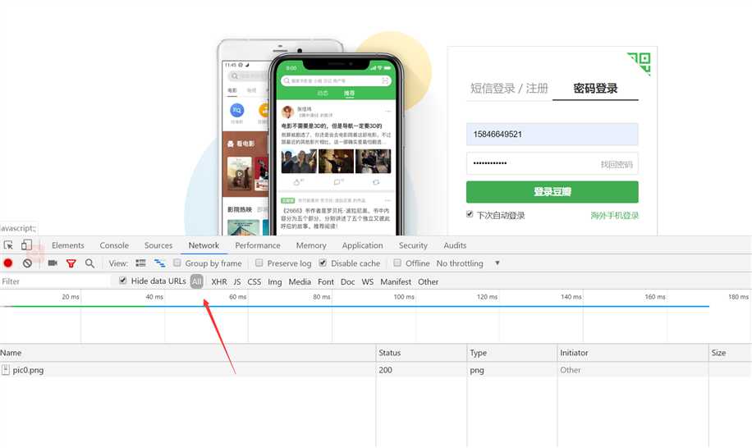Clear the network log with clear icon
Image resolution: width=752 pixels, height=448 pixels.
[27, 263]
